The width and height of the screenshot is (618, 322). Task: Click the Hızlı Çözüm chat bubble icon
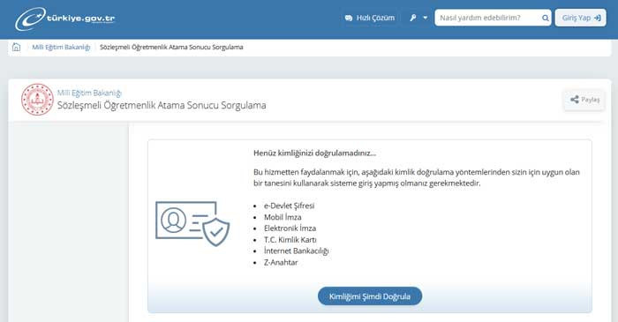click(349, 19)
